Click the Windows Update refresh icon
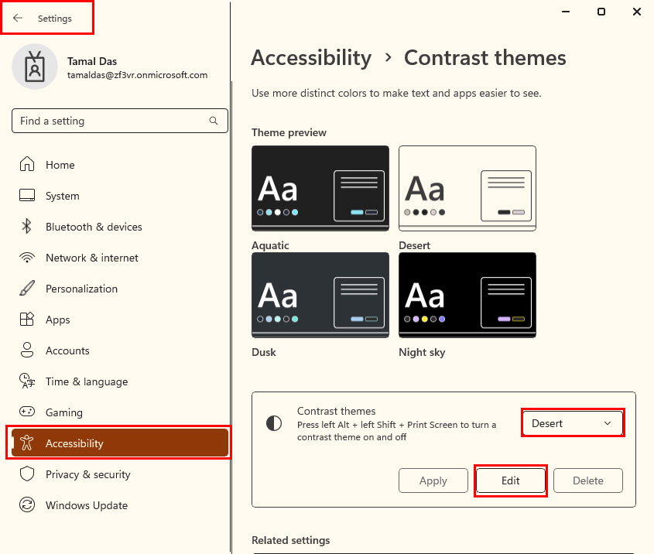The height and width of the screenshot is (554, 654). pos(27,504)
